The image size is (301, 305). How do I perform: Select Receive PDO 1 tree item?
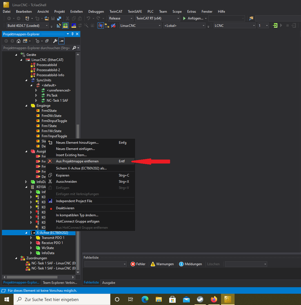52,243
